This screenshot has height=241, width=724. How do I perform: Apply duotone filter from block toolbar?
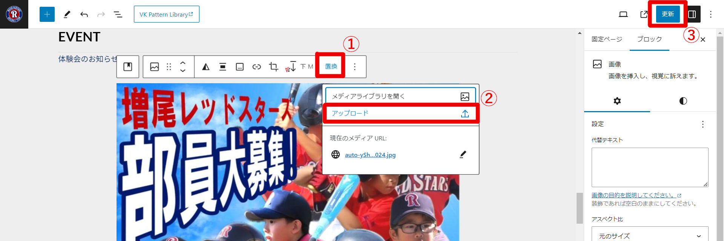206,67
